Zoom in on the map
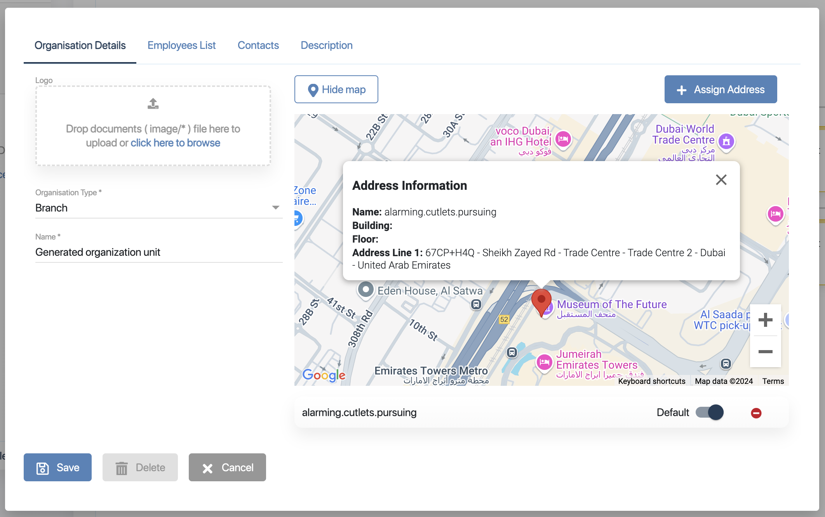825x517 pixels. [x=765, y=320]
